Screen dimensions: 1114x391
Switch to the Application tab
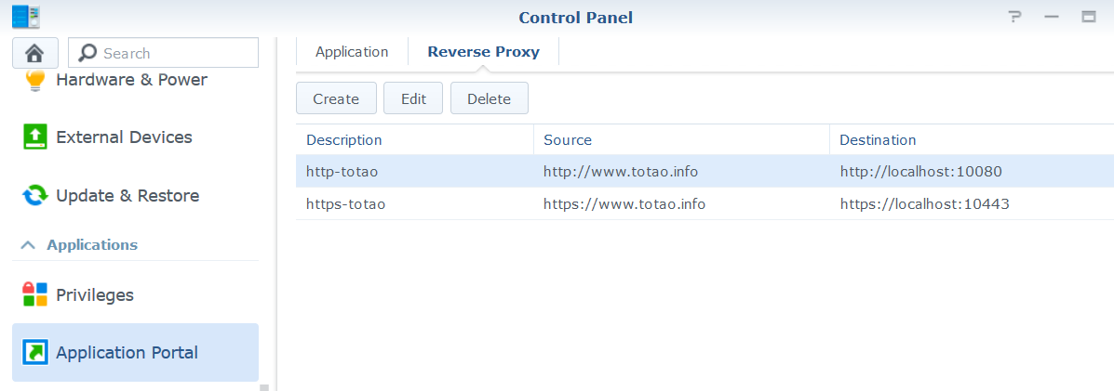pos(352,53)
